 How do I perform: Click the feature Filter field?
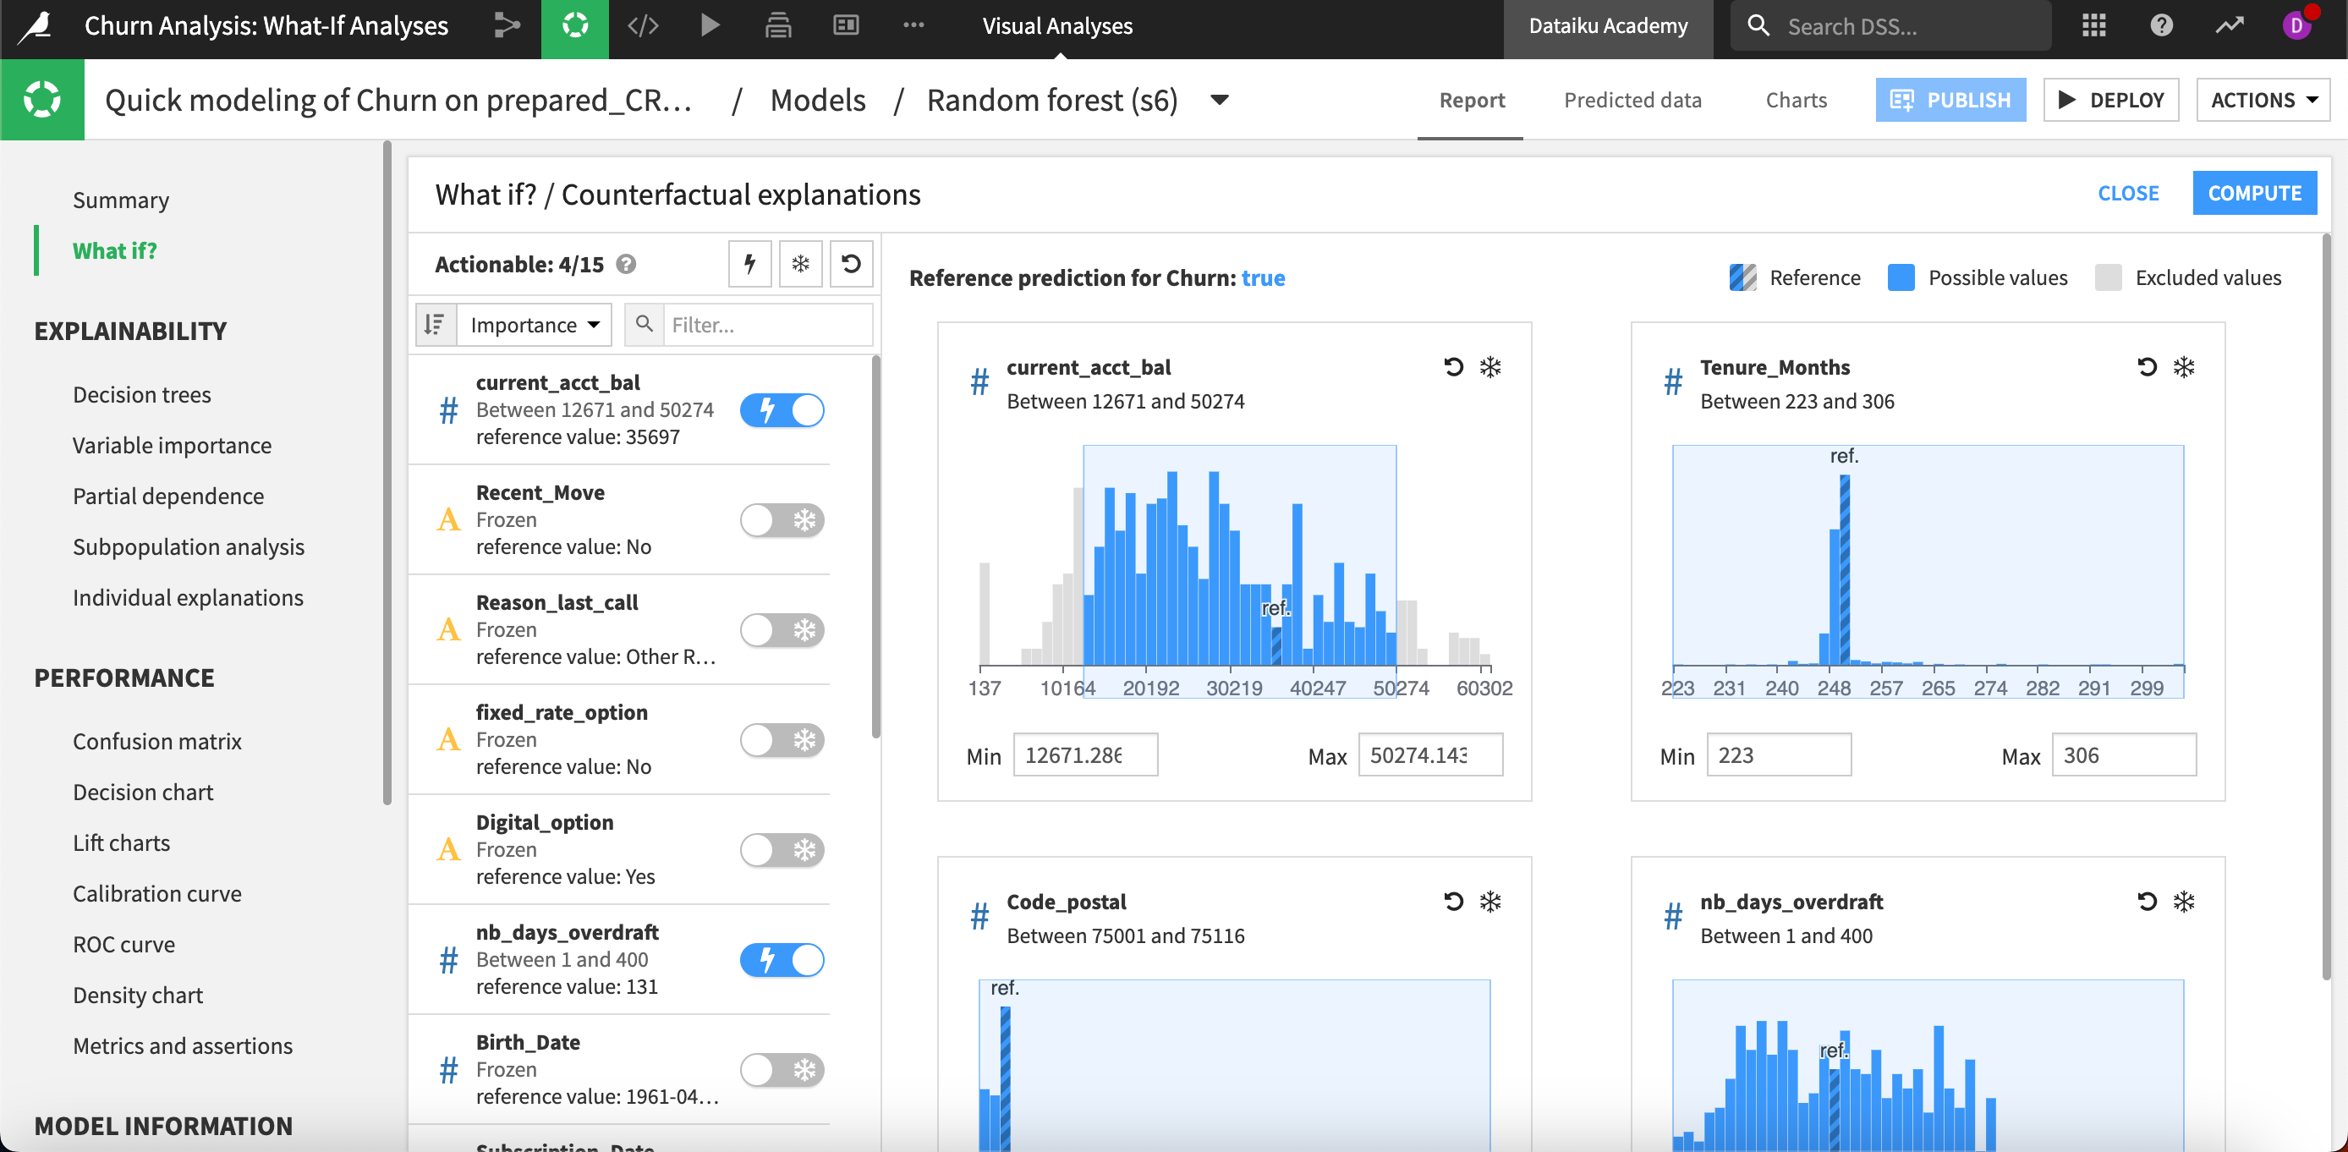[x=767, y=325]
